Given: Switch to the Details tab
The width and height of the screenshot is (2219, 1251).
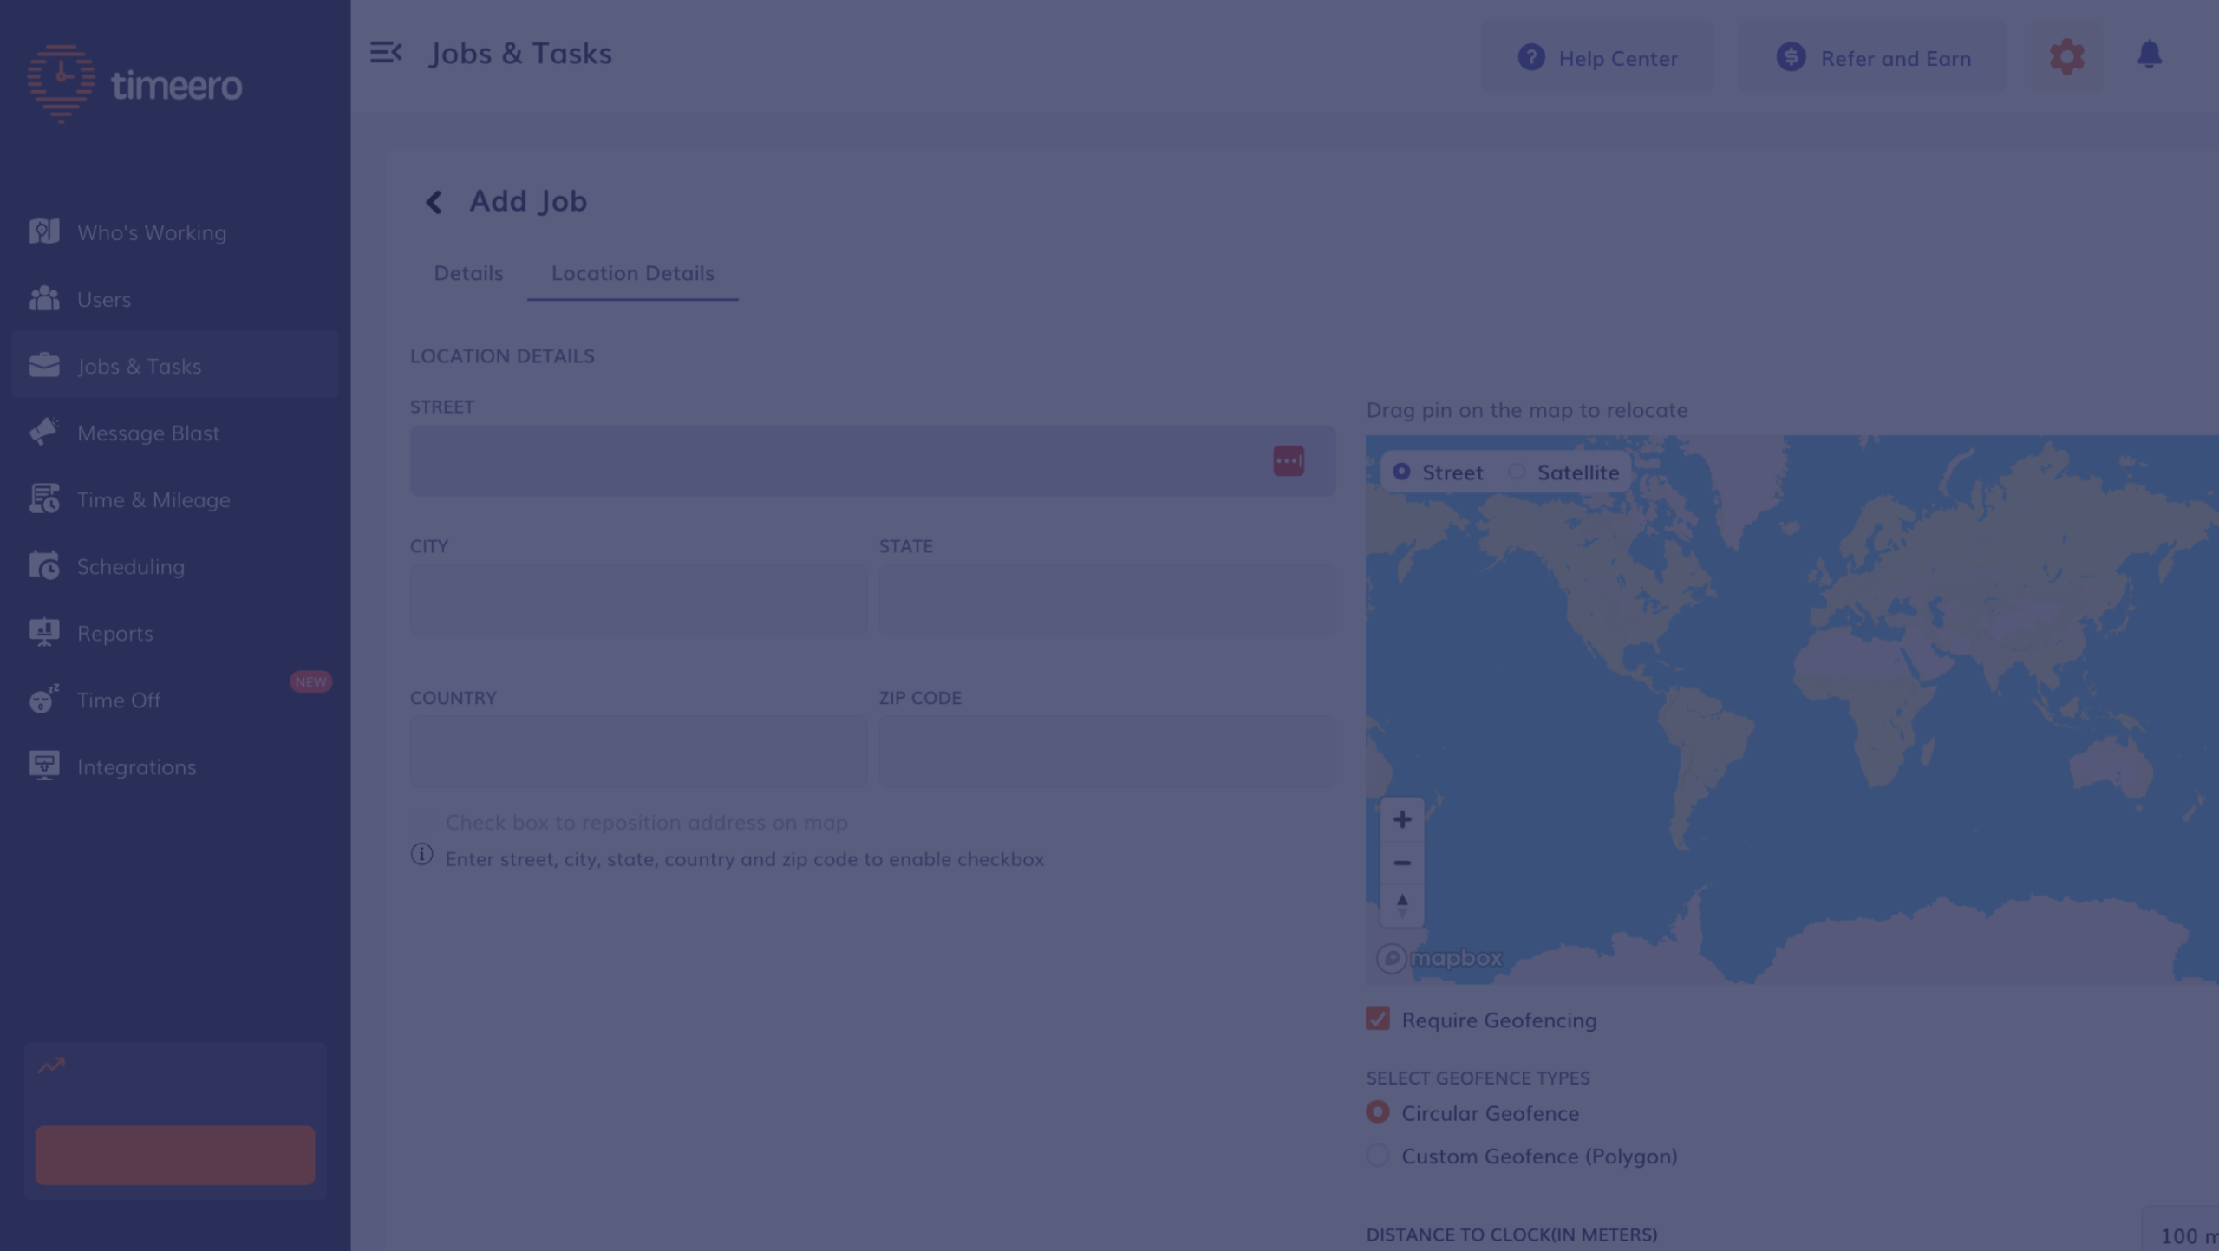Looking at the screenshot, I should [468, 273].
